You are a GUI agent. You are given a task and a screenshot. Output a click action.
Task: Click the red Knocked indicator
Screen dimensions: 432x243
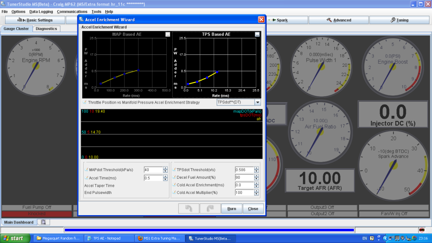click(37, 213)
